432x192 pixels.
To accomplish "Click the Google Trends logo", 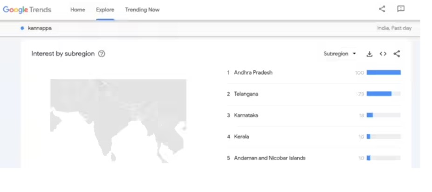I will pos(27,10).
